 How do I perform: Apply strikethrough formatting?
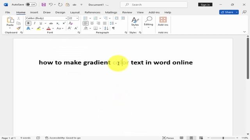pyautogui.click(x=51, y=23)
